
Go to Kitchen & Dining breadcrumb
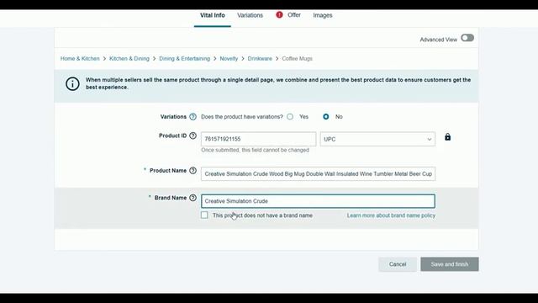129,59
